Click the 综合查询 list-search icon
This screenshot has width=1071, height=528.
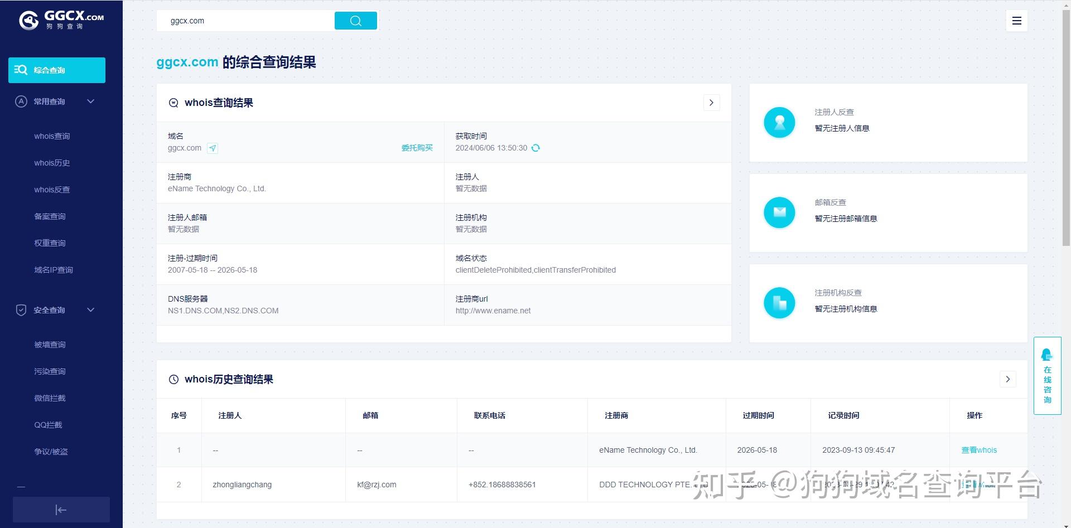21,70
